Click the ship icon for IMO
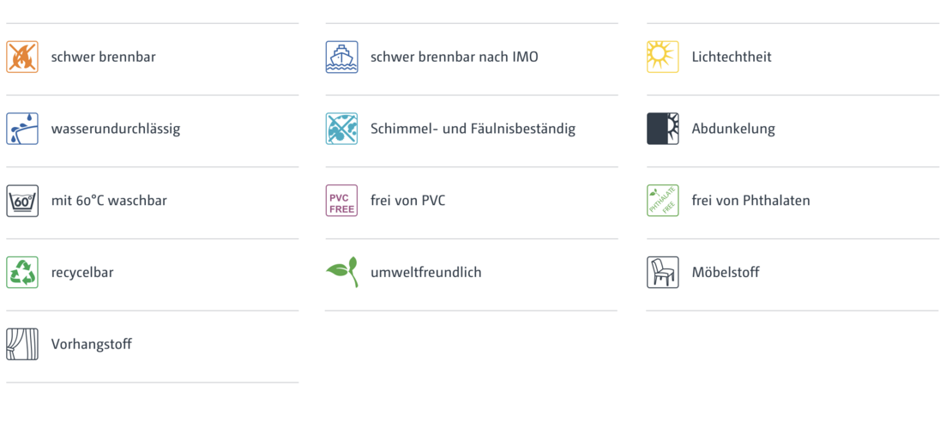The width and height of the screenshot is (952, 422). tap(342, 57)
